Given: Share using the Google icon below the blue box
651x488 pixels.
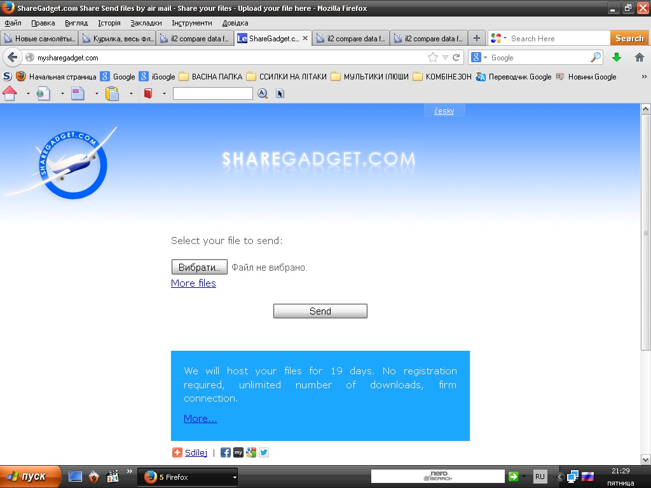Looking at the screenshot, I should 251,452.
